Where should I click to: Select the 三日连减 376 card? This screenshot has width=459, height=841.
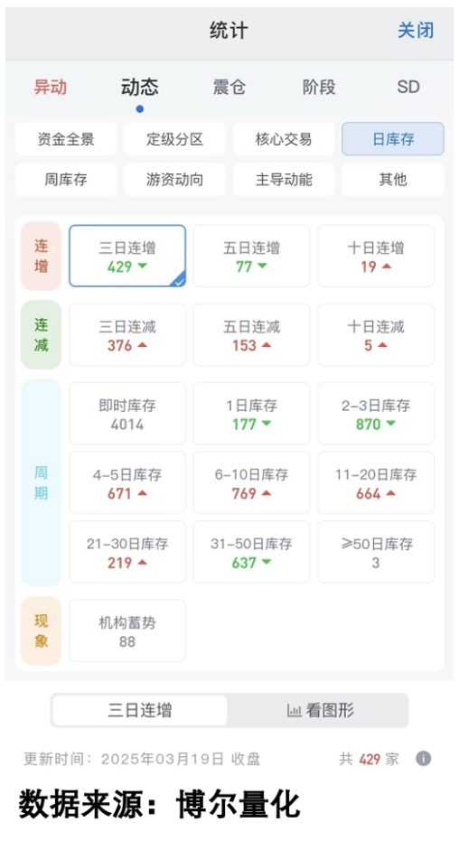pos(127,334)
